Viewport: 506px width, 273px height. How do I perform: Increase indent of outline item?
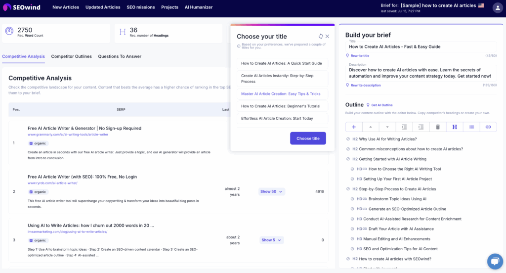pyautogui.click(x=421, y=127)
